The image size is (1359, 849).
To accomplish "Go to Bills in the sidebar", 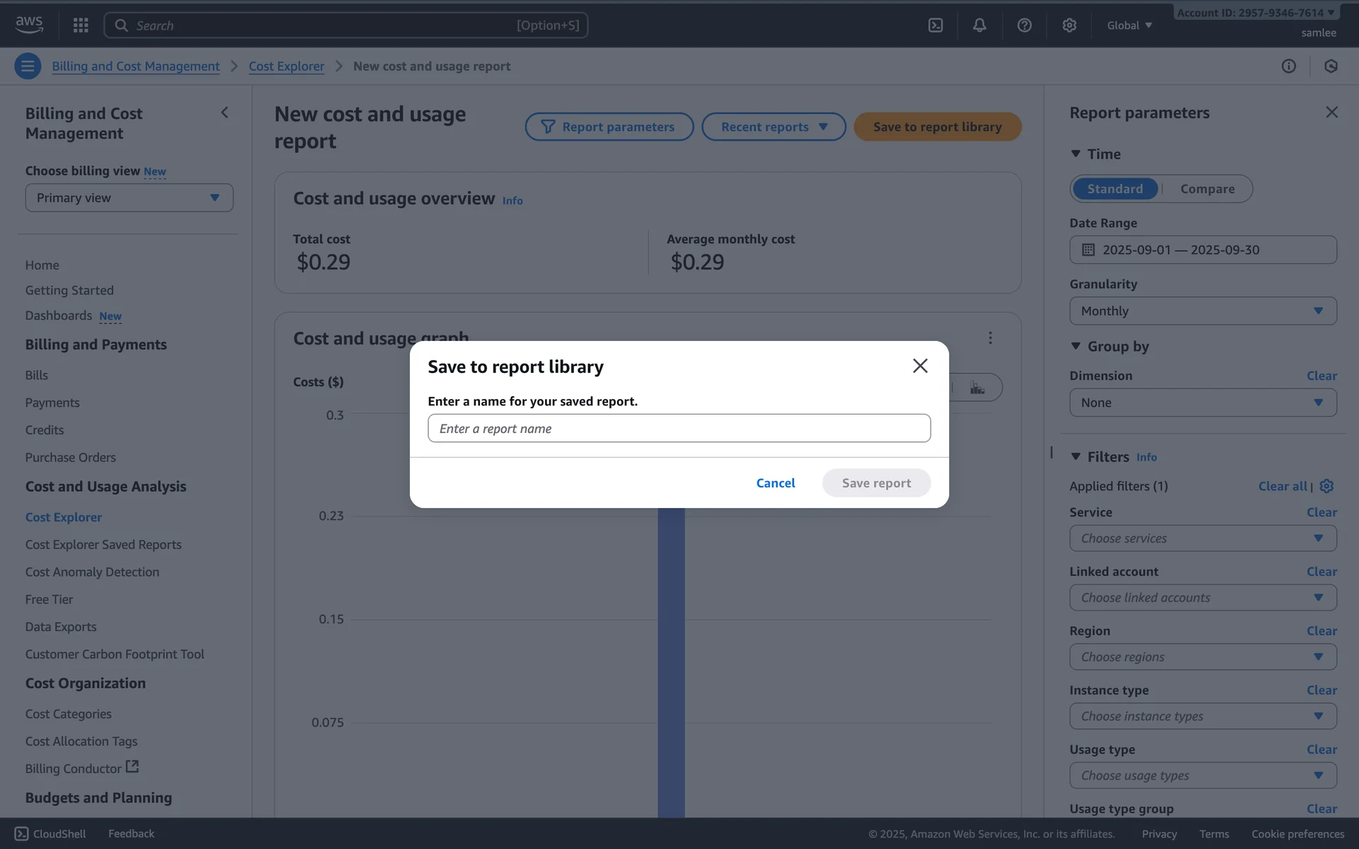I will click(37, 376).
